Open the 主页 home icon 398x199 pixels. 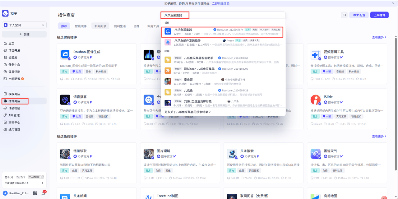click(x=5, y=44)
